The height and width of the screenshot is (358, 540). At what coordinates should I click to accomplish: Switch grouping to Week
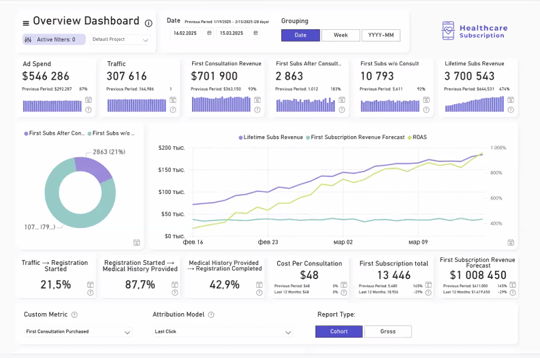tap(340, 35)
